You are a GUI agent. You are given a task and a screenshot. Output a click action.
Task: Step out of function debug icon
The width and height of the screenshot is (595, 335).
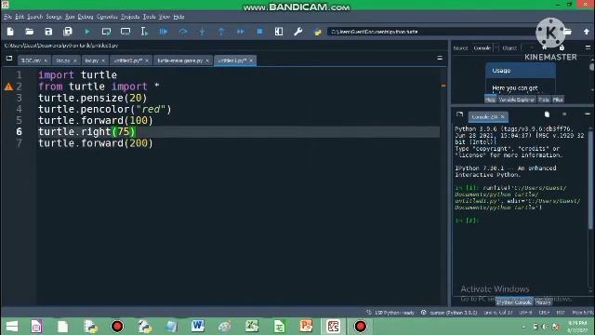221,32
